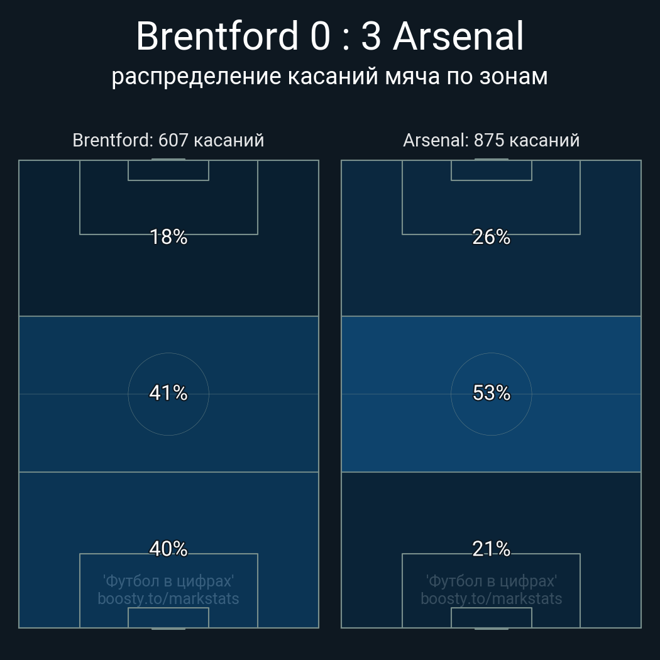Click Arsenal's 21% defensive zone value
Screen dimensions: 660x660
(x=491, y=549)
